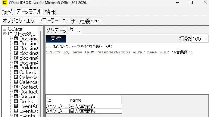This screenshot has height=117, width=209.
Task: Select the データモデル tab
Action: [29, 11]
